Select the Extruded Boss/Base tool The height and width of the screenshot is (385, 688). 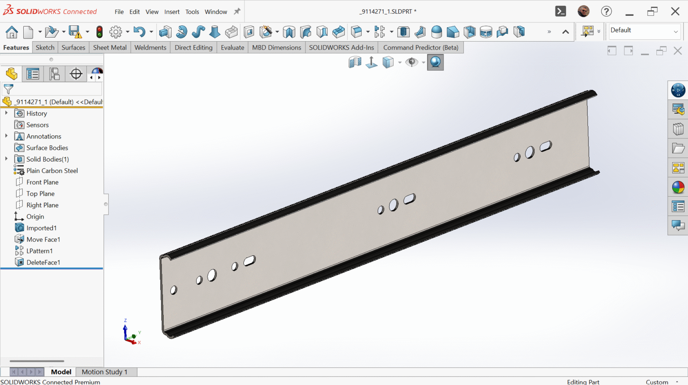(x=165, y=32)
